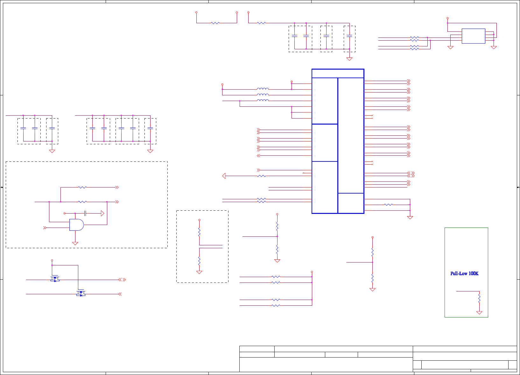Select the resistor on the IC's lower-right pin
Viewport: 520px width, 375px height.
pyautogui.click(x=388, y=205)
